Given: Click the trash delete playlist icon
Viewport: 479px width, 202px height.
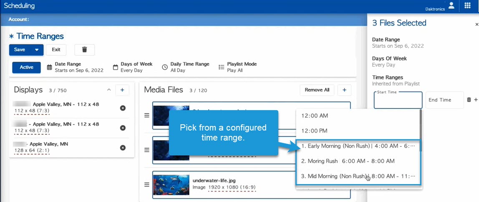Looking at the screenshot, I should (84, 49).
